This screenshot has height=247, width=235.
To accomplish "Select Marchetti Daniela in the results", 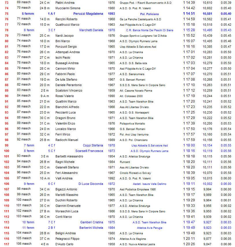I will [x=91, y=30].
